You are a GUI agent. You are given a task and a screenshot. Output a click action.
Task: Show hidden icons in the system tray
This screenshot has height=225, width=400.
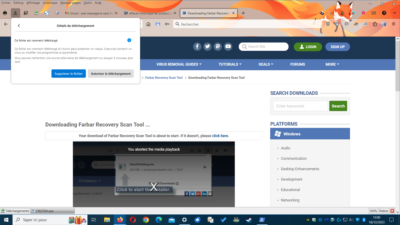(301, 220)
